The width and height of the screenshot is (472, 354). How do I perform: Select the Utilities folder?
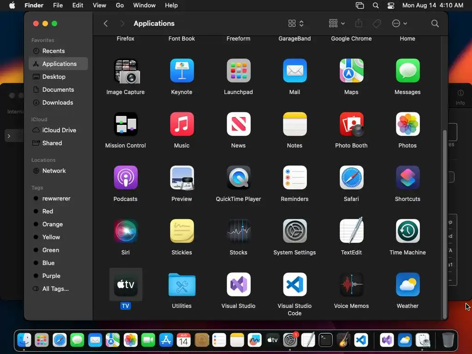click(182, 284)
